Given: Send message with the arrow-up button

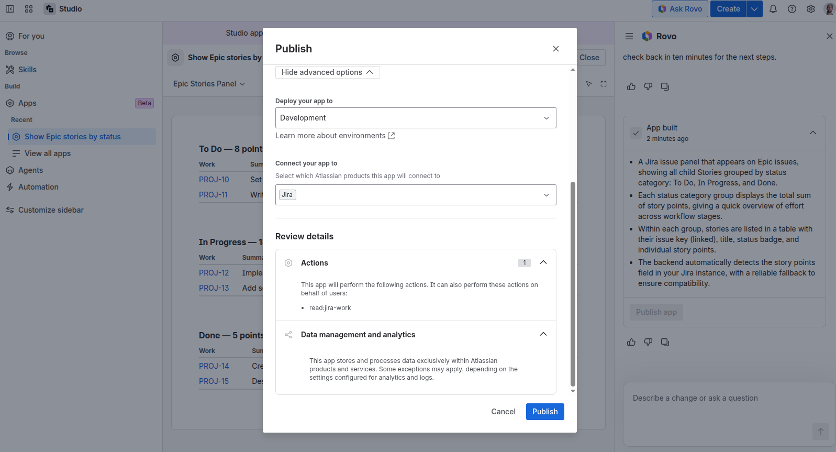Looking at the screenshot, I should [821, 432].
